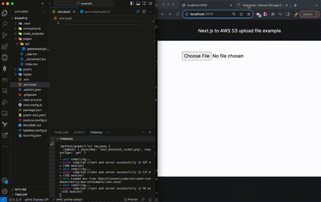Screen dimensions: 321x202
Task: Click the Prettier status bar item
Action: click(x=131, y=199)
